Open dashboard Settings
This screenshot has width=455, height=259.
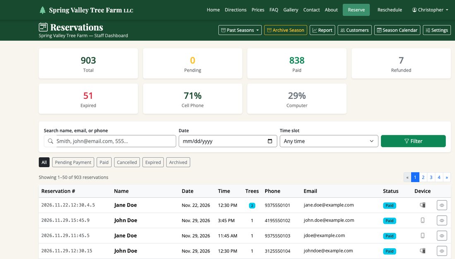click(x=437, y=30)
